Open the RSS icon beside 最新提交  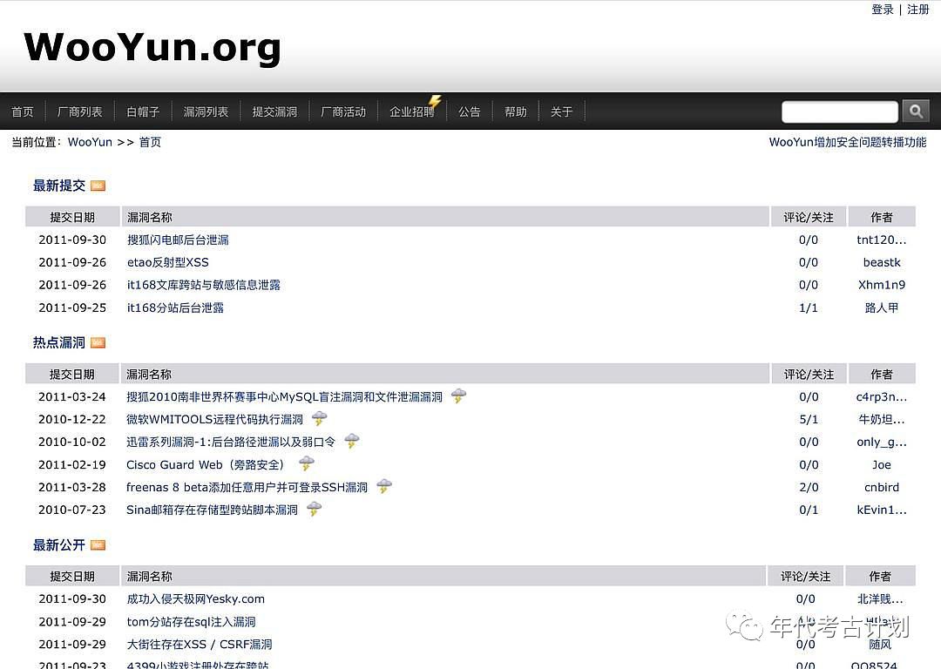coord(98,186)
